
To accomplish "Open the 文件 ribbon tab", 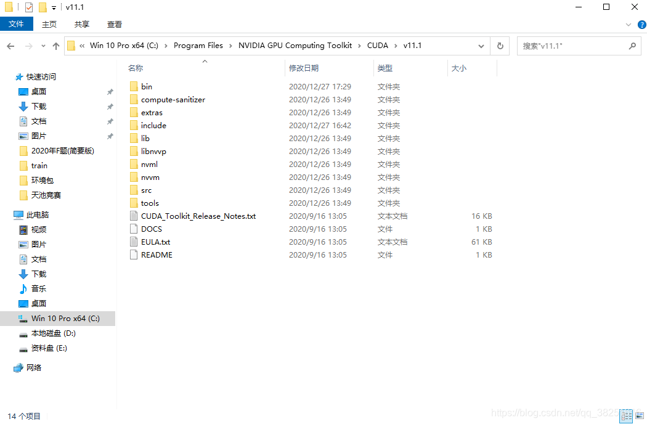I will coord(16,24).
